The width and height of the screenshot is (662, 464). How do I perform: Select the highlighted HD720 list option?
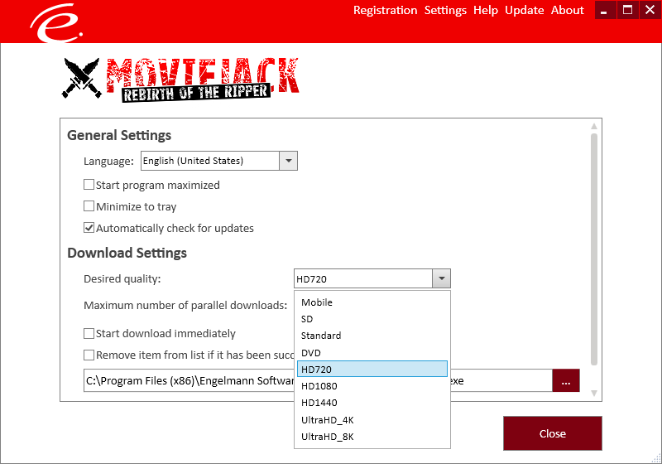[372, 369]
